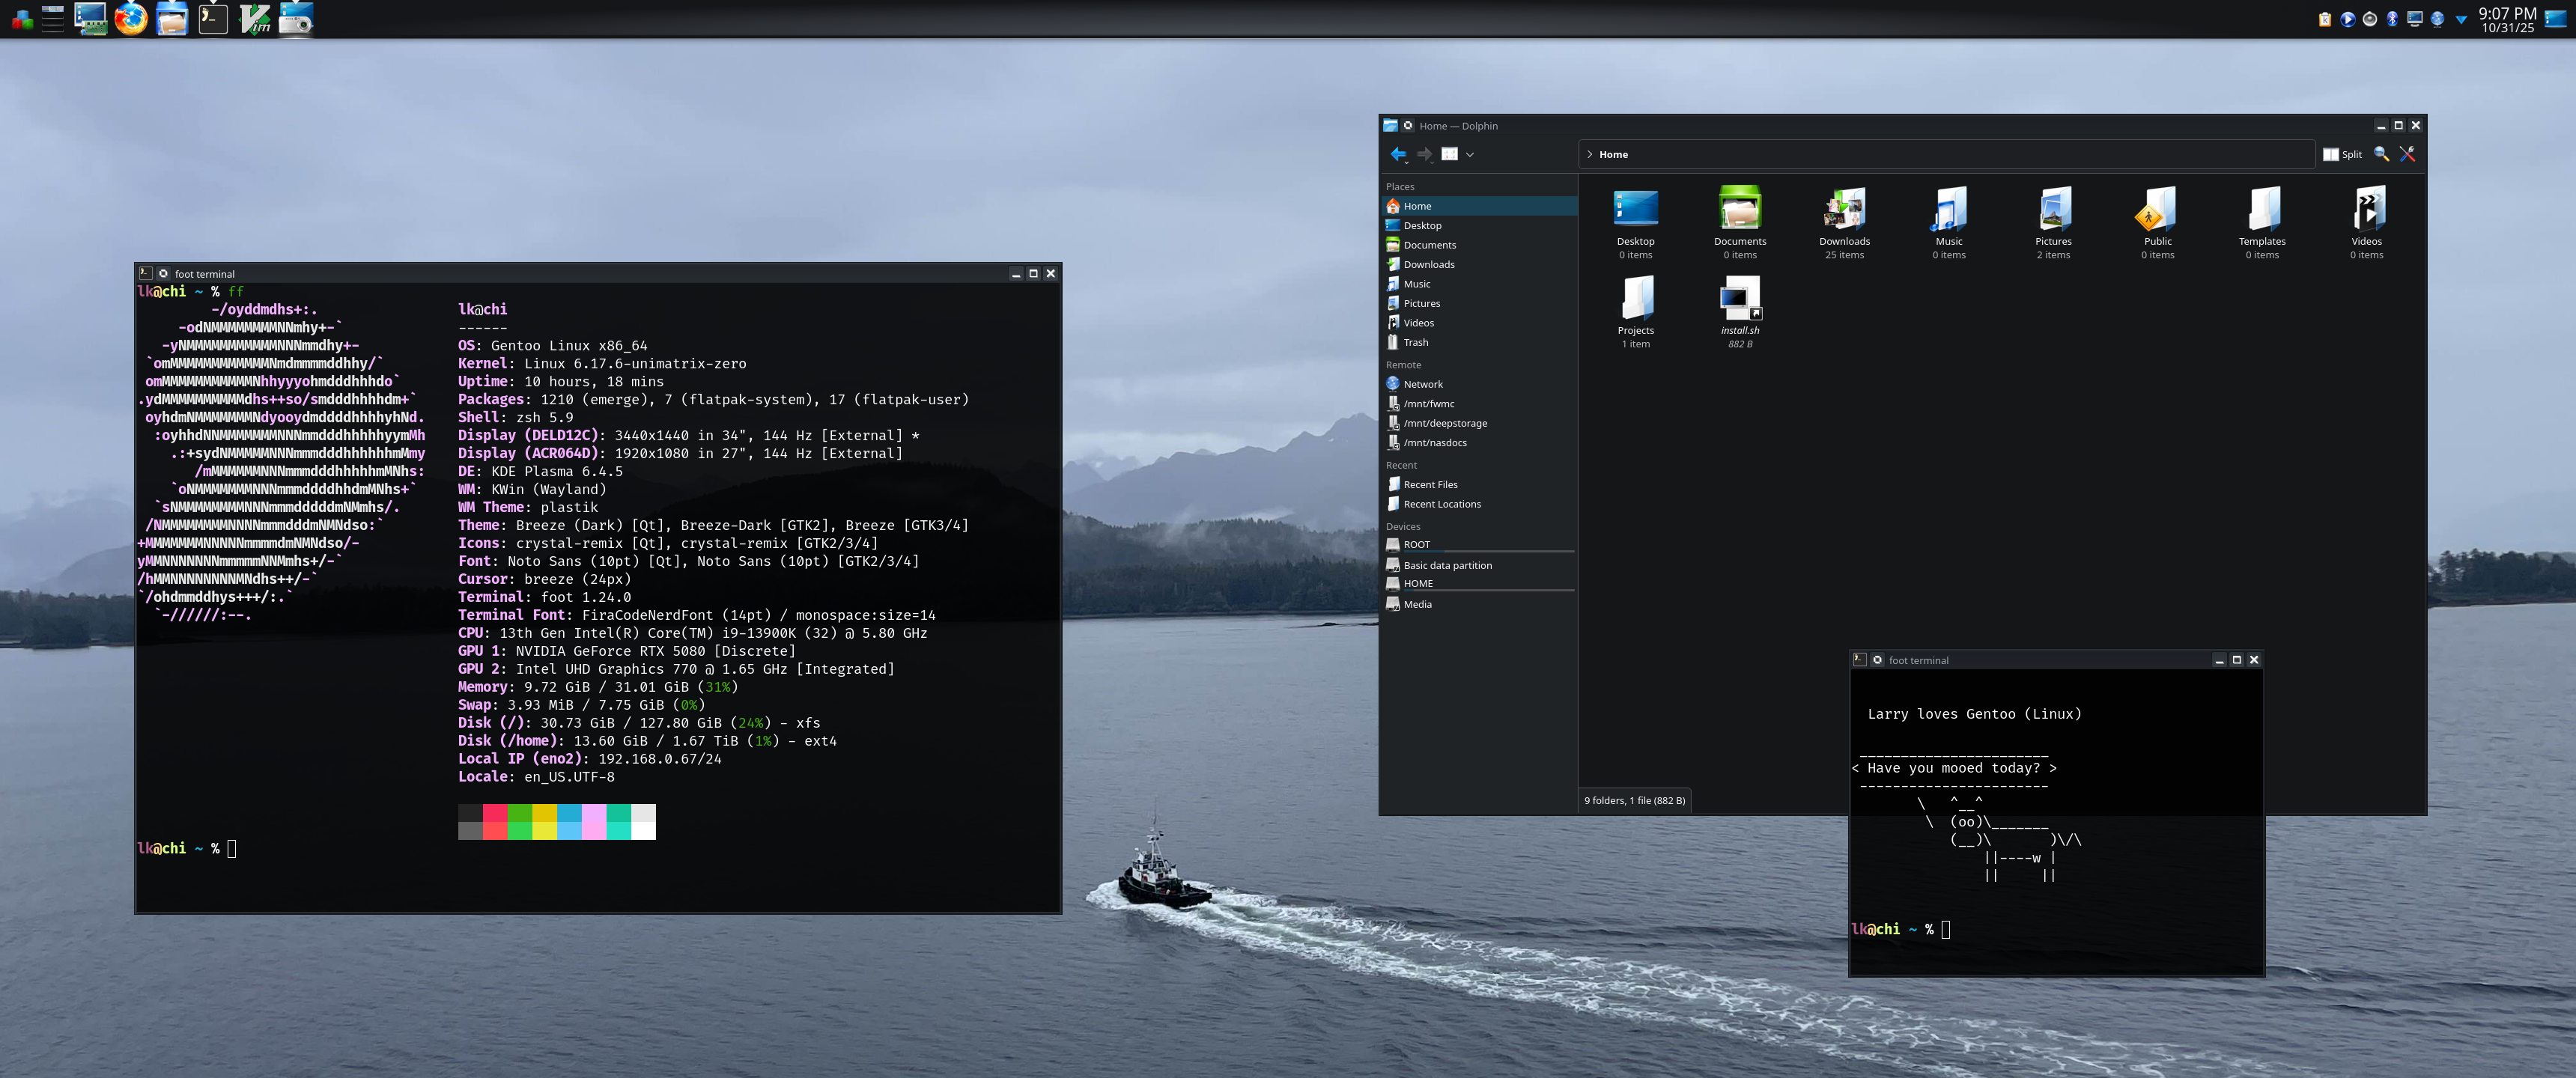Click Dolphin's search magnifier icon
This screenshot has width=2576, height=1078.
[2381, 154]
